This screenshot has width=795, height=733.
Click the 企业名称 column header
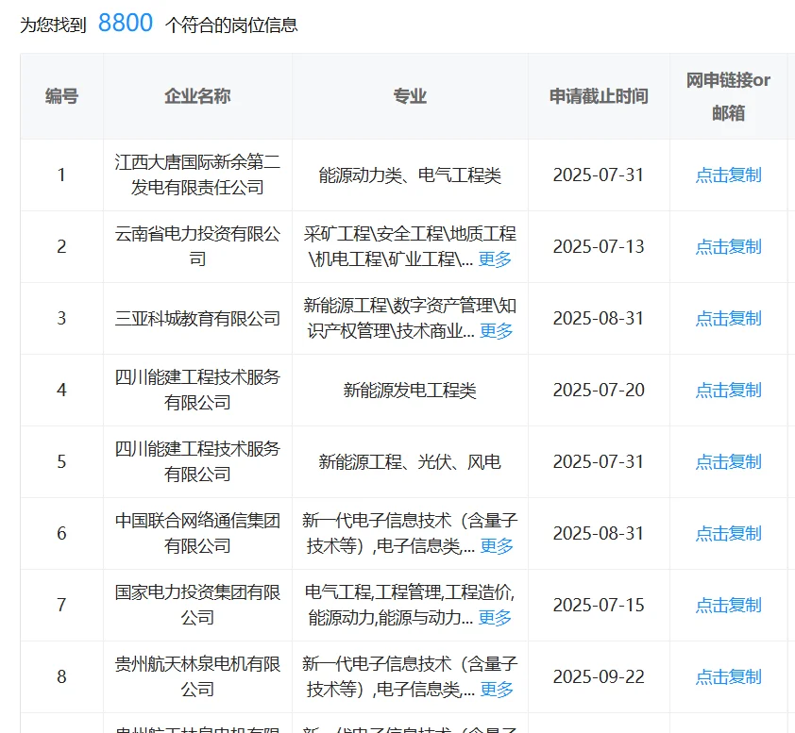point(197,96)
